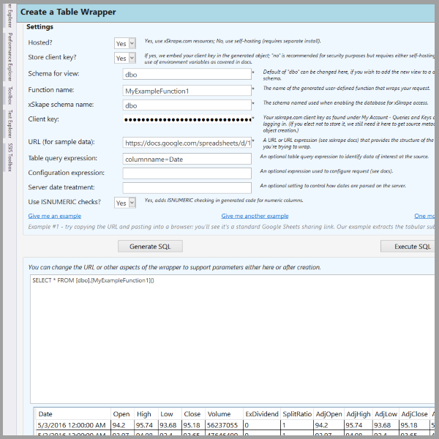The width and height of the screenshot is (439, 439).
Task: Click the Execute SQL button
Action: 408,247
